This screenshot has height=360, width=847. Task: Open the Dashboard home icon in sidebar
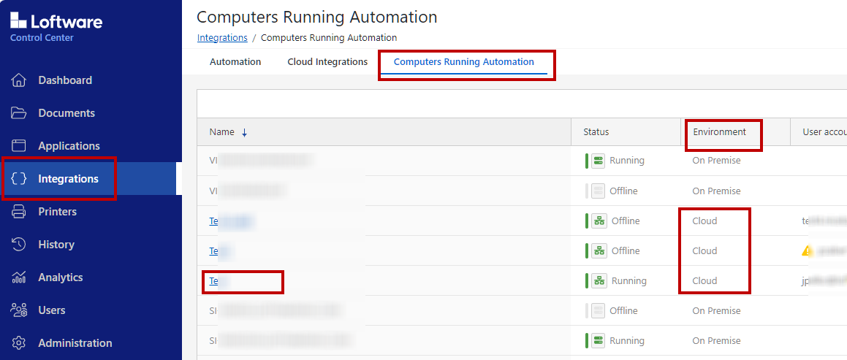coord(19,80)
